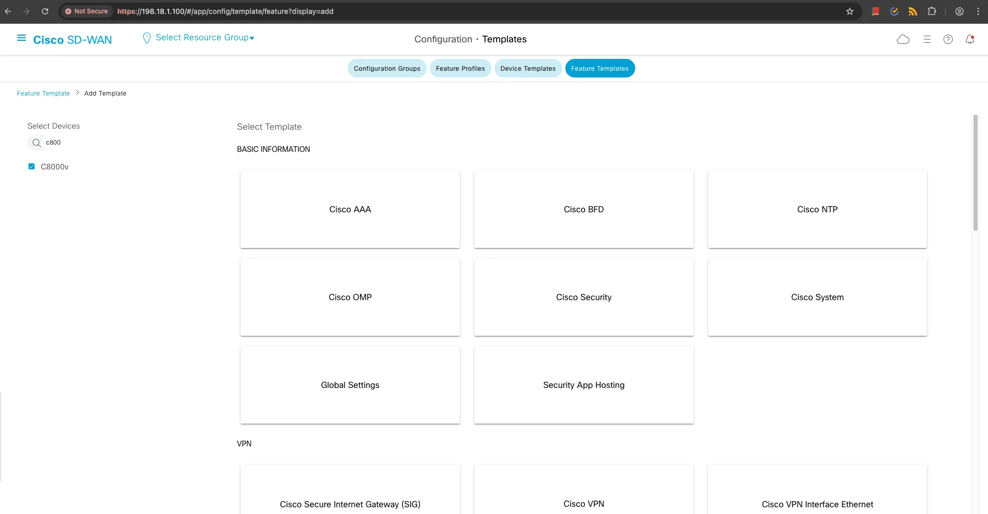
Task: Click the search magnifier in Select Devices
Action: pyautogui.click(x=36, y=143)
